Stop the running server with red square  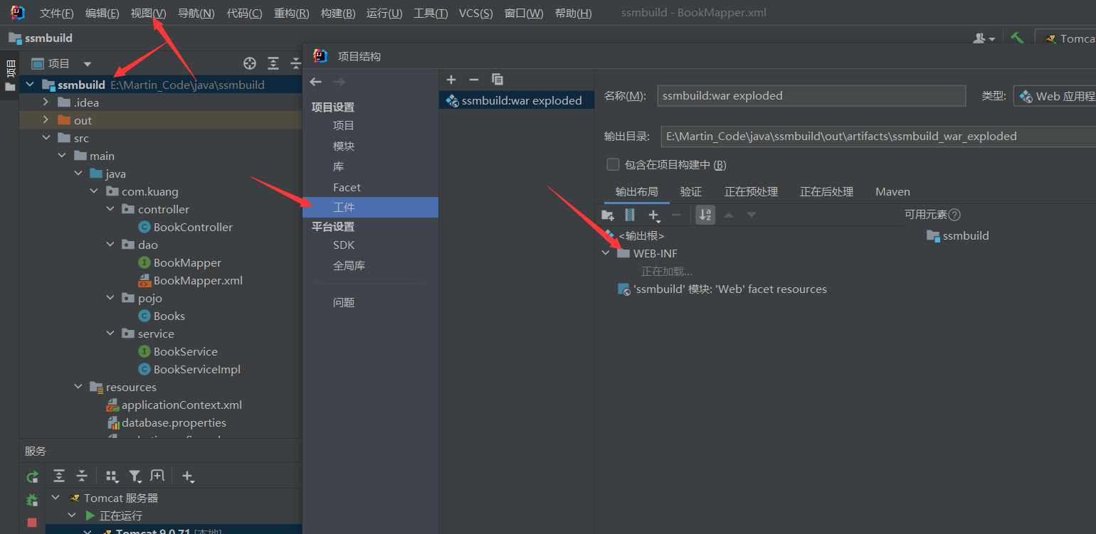[32, 523]
